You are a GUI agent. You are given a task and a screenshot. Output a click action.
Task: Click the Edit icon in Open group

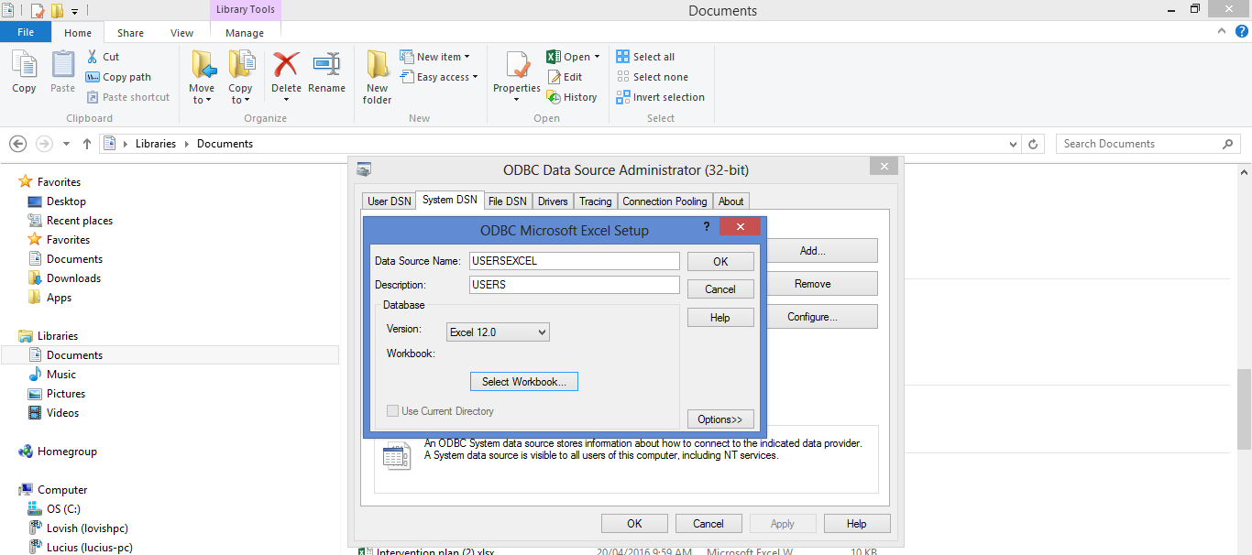(x=554, y=77)
